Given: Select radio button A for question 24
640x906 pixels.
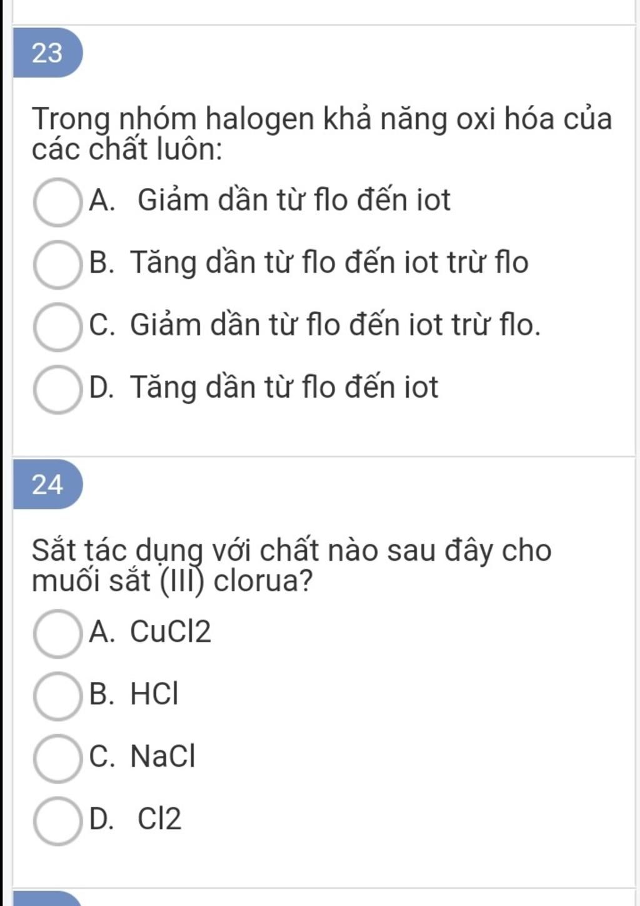Looking at the screenshot, I should point(57,633).
